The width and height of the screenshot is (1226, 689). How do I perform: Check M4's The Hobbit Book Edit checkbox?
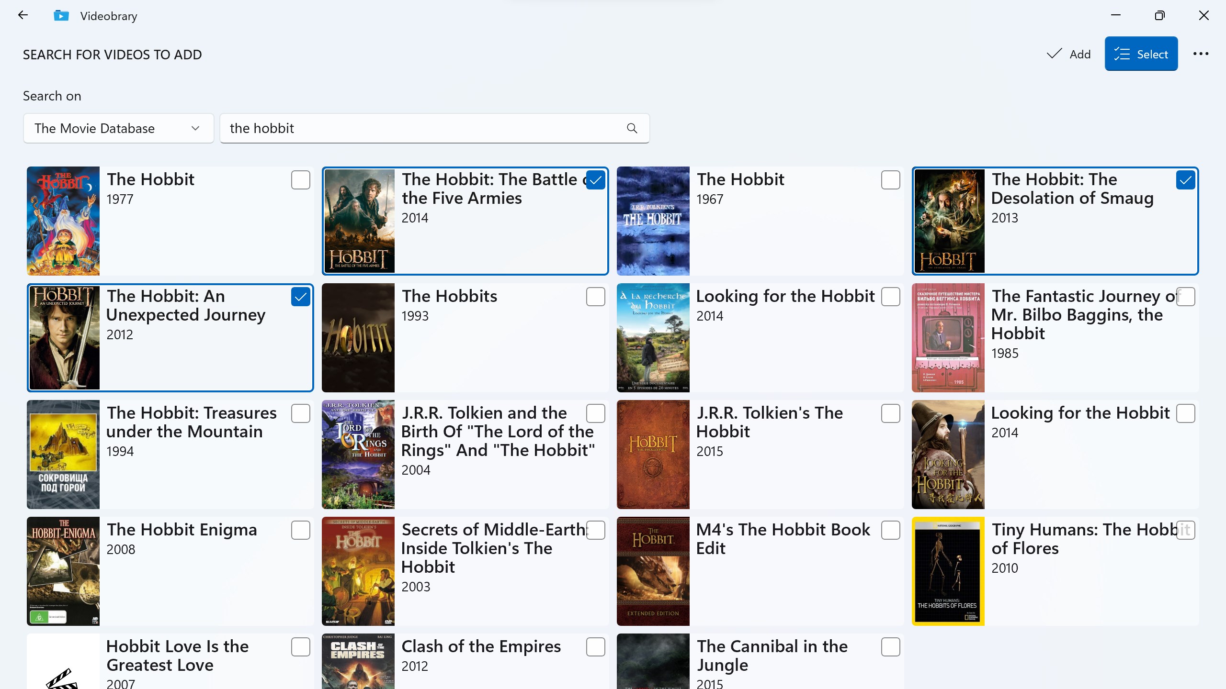tap(890, 530)
